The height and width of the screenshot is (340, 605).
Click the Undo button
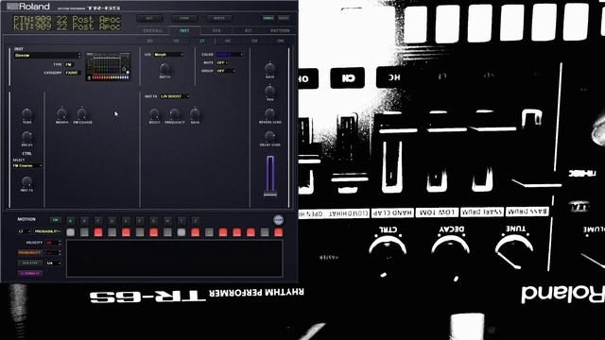click(x=268, y=18)
